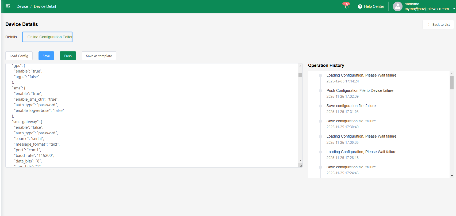This screenshot has width=456, height=216.
Task: Click the config editor scroll-down arrow
Action: (x=300, y=160)
